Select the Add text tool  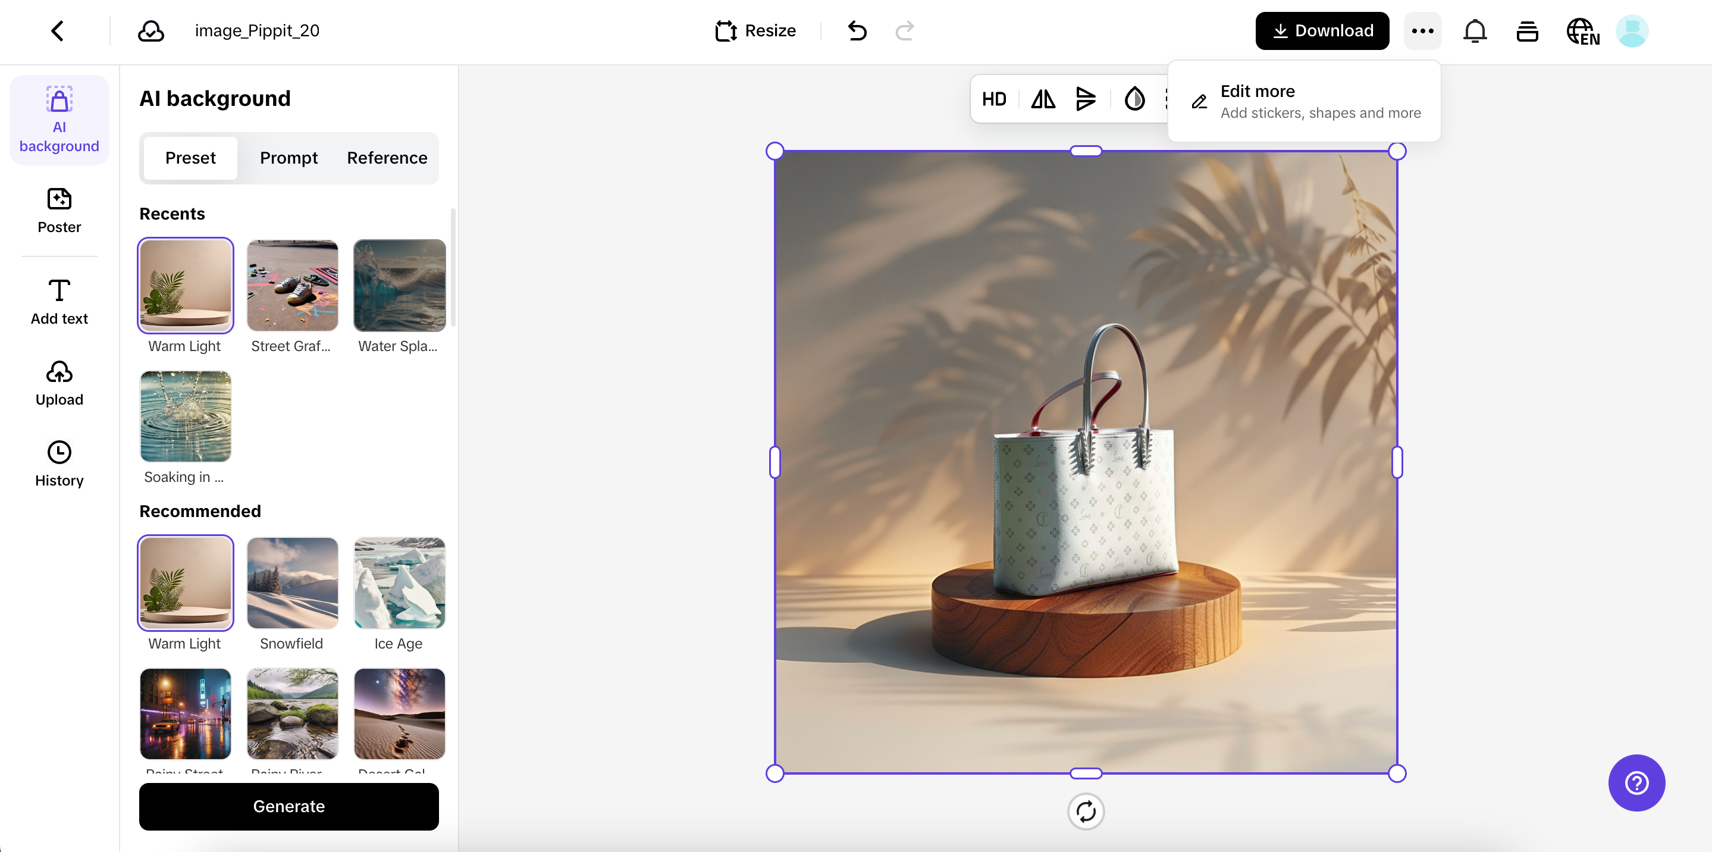(x=58, y=301)
